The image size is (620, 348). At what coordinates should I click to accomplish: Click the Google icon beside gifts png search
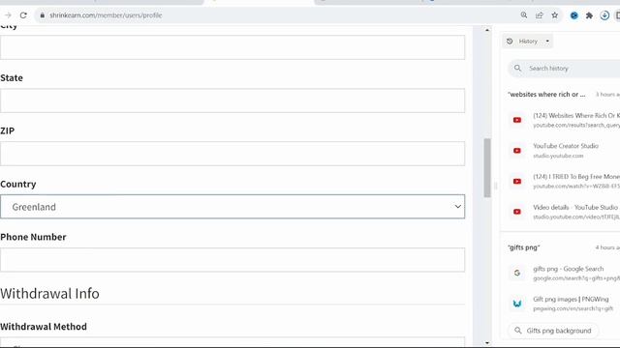[x=517, y=273]
